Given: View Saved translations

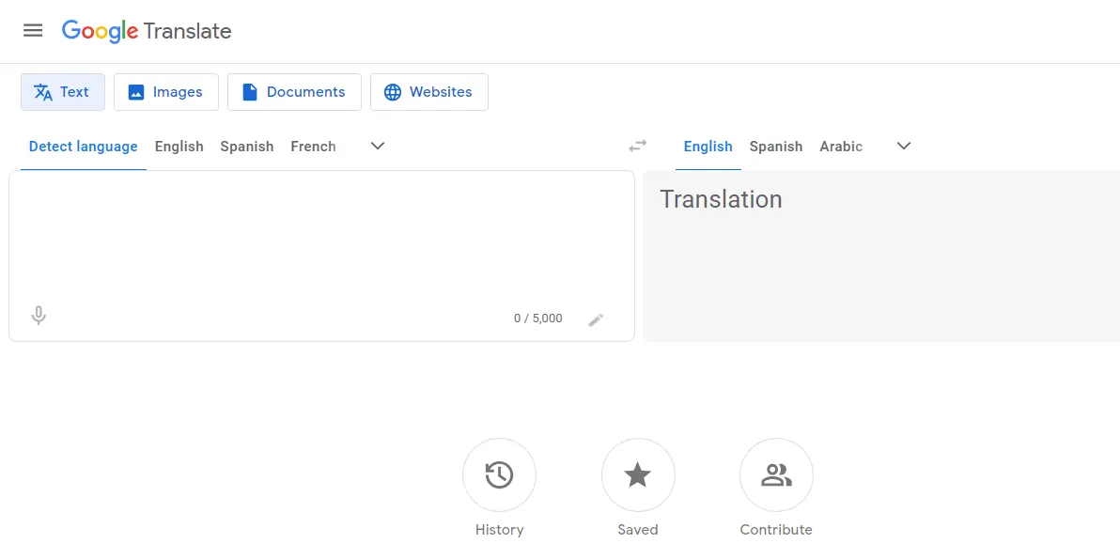Looking at the screenshot, I should [638, 475].
